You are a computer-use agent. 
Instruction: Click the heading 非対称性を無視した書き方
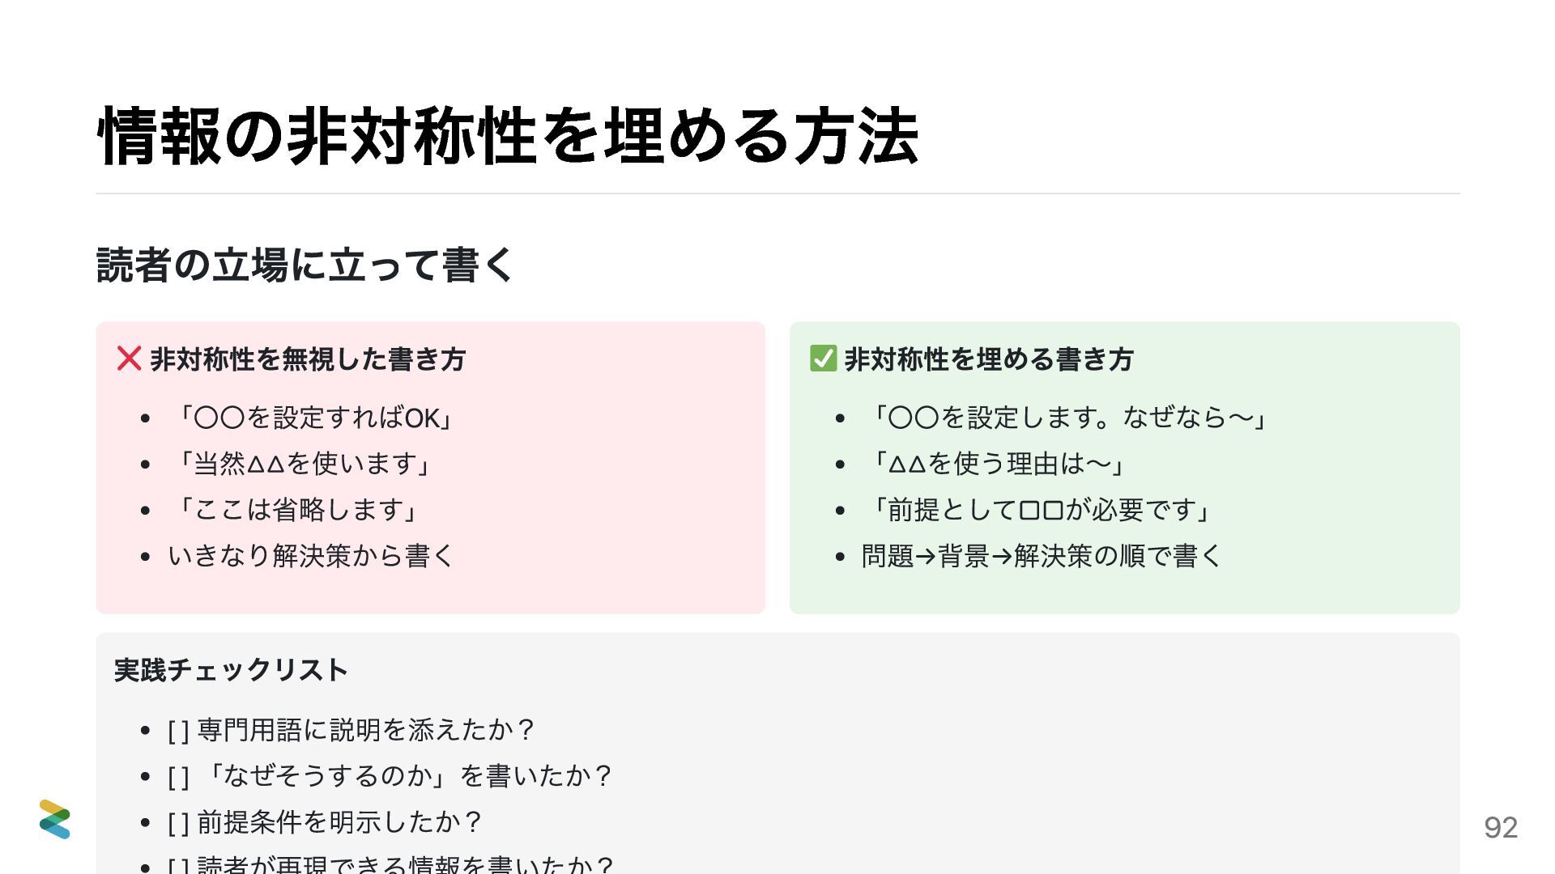pyautogui.click(x=308, y=359)
